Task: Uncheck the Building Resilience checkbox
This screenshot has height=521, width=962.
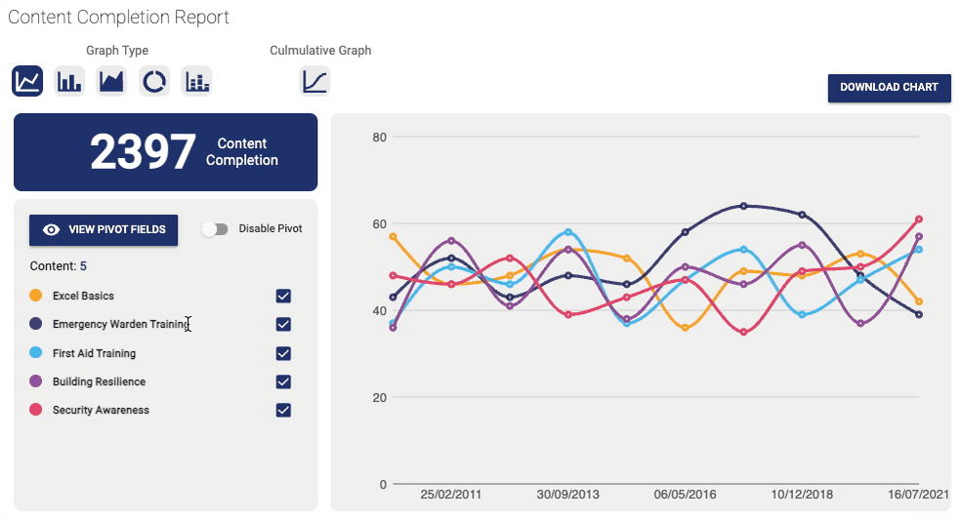Action: tap(283, 381)
